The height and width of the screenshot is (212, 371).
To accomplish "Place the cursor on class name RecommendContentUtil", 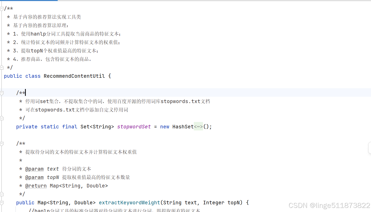I will pos(74,76).
